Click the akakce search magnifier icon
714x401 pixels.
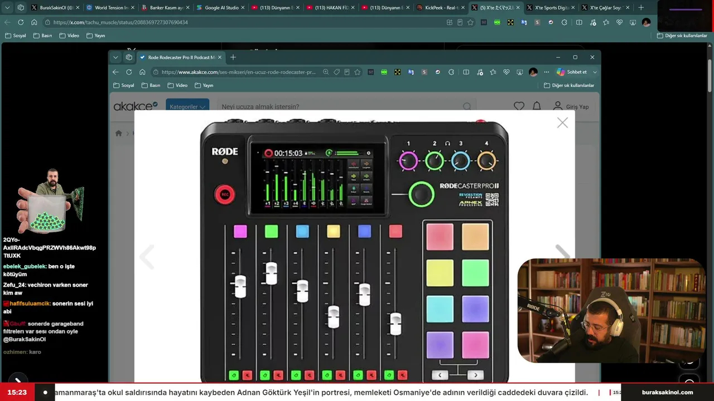467,106
